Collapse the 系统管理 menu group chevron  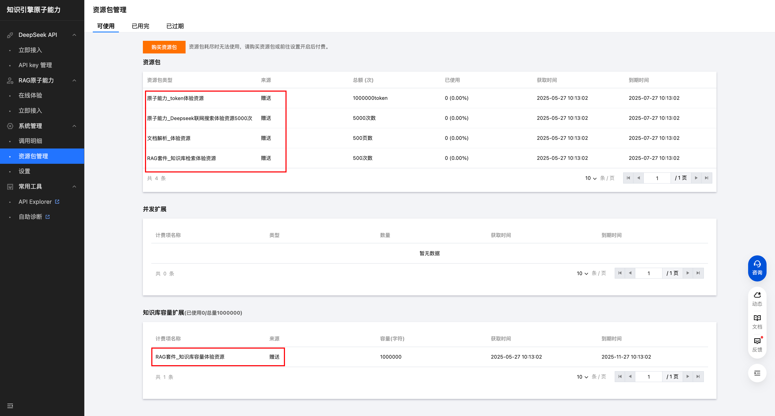[x=74, y=126]
